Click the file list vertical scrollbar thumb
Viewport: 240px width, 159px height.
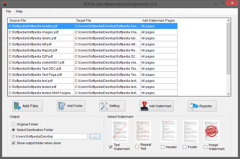click(x=228, y=49)
